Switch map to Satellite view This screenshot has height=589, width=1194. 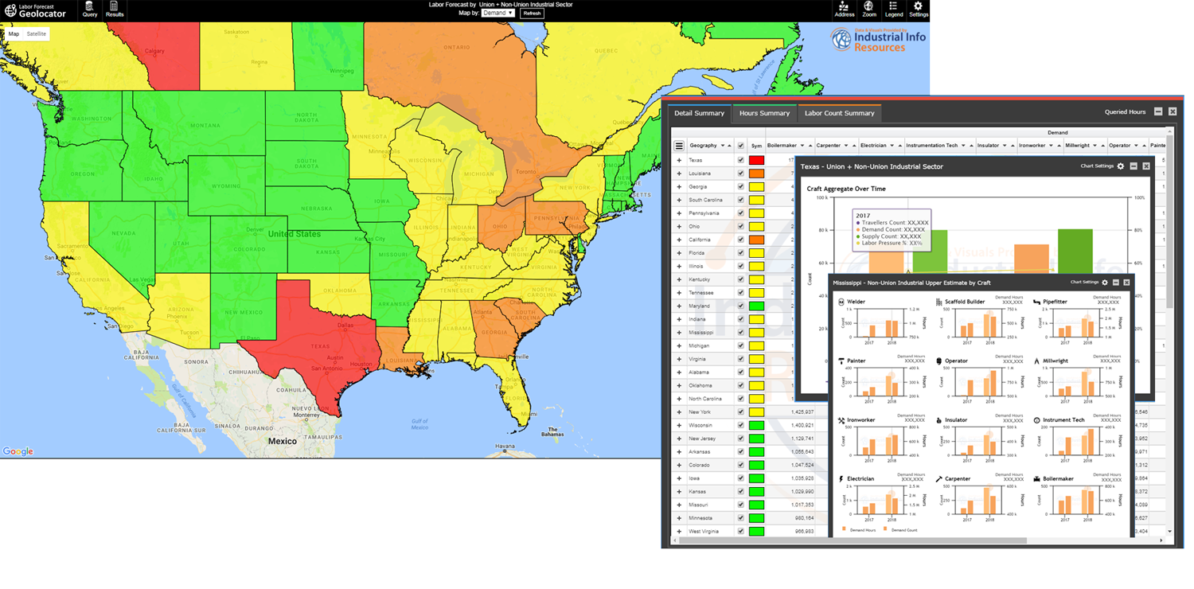(37, 34)
